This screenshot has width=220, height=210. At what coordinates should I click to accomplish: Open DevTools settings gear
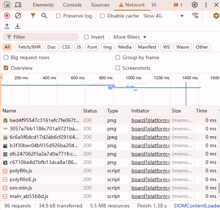click(195, 5)
